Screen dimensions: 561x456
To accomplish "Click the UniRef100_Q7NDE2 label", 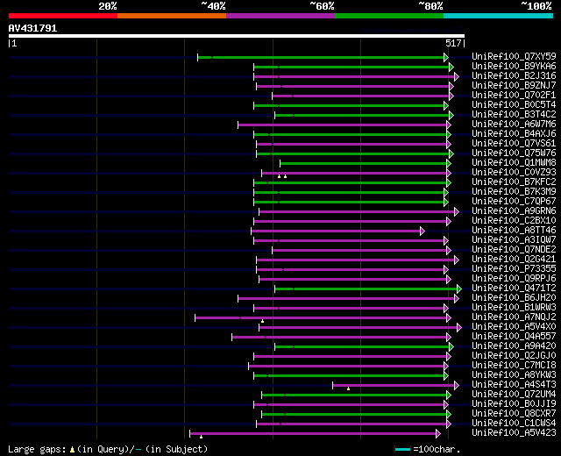I will tap(514, 250).
